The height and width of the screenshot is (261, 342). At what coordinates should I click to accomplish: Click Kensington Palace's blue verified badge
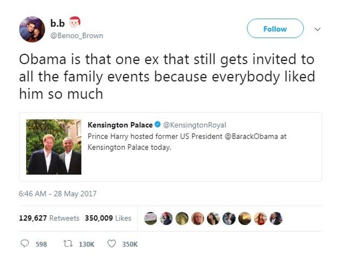(157, 125)
